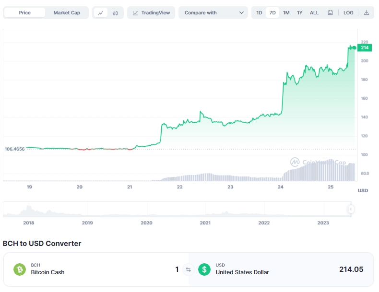Click the 2023 year label
The image size is (379, 292).
[323, 223]
